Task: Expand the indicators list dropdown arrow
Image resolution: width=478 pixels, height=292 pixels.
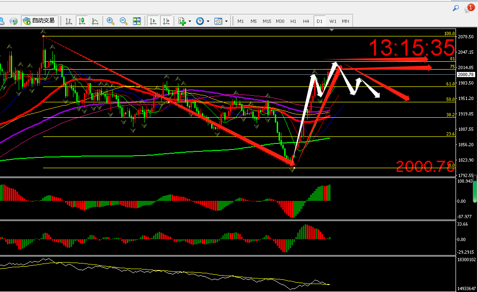Action: 190,21
